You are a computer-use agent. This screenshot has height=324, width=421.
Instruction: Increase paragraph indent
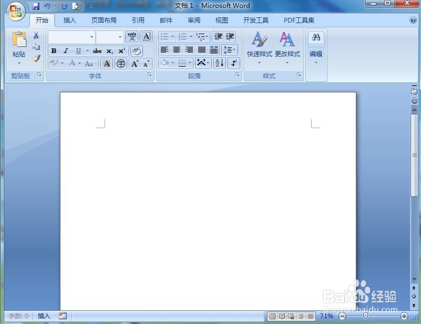coord(230,36)
